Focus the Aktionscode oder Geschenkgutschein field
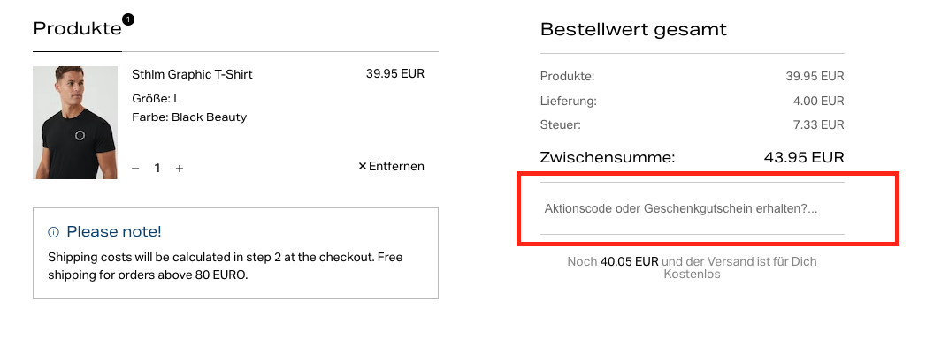 click(693, 208)
